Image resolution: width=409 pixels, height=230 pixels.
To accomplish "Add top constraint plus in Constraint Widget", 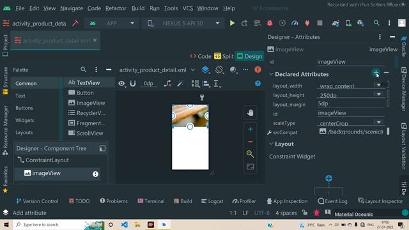I will click(x=328, y=179).
